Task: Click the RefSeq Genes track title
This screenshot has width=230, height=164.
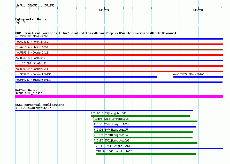Action: click(26, 90)
